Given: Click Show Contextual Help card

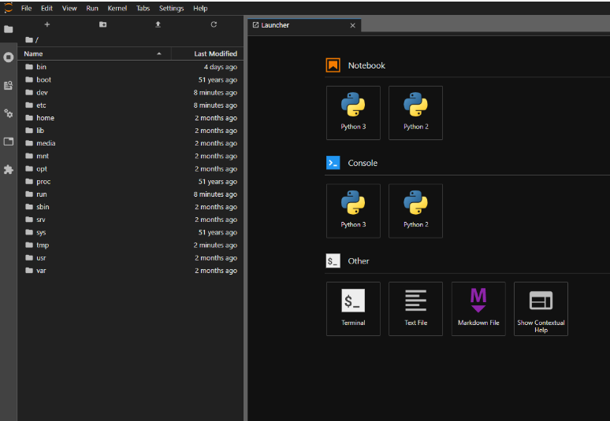Looking at the screenshot, I should click(x=541, y=308).
